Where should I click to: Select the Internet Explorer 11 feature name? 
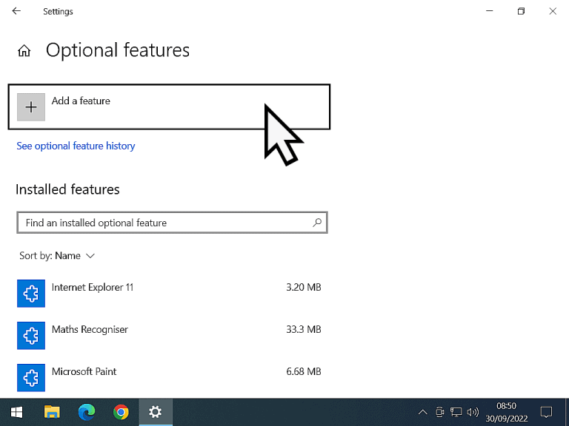coord(93,287)
